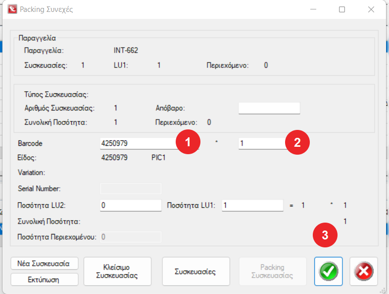Select the Ποσότητα LU1 field

tap(252, 206)
